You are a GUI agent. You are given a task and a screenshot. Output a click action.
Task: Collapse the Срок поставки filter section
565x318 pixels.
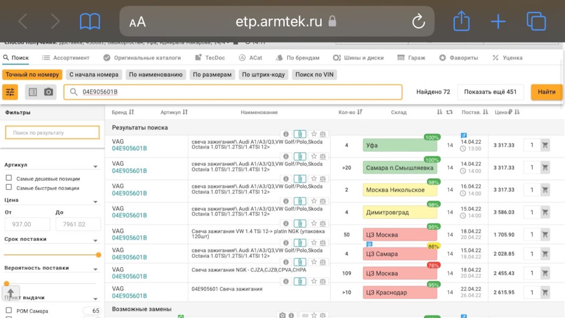95,240
